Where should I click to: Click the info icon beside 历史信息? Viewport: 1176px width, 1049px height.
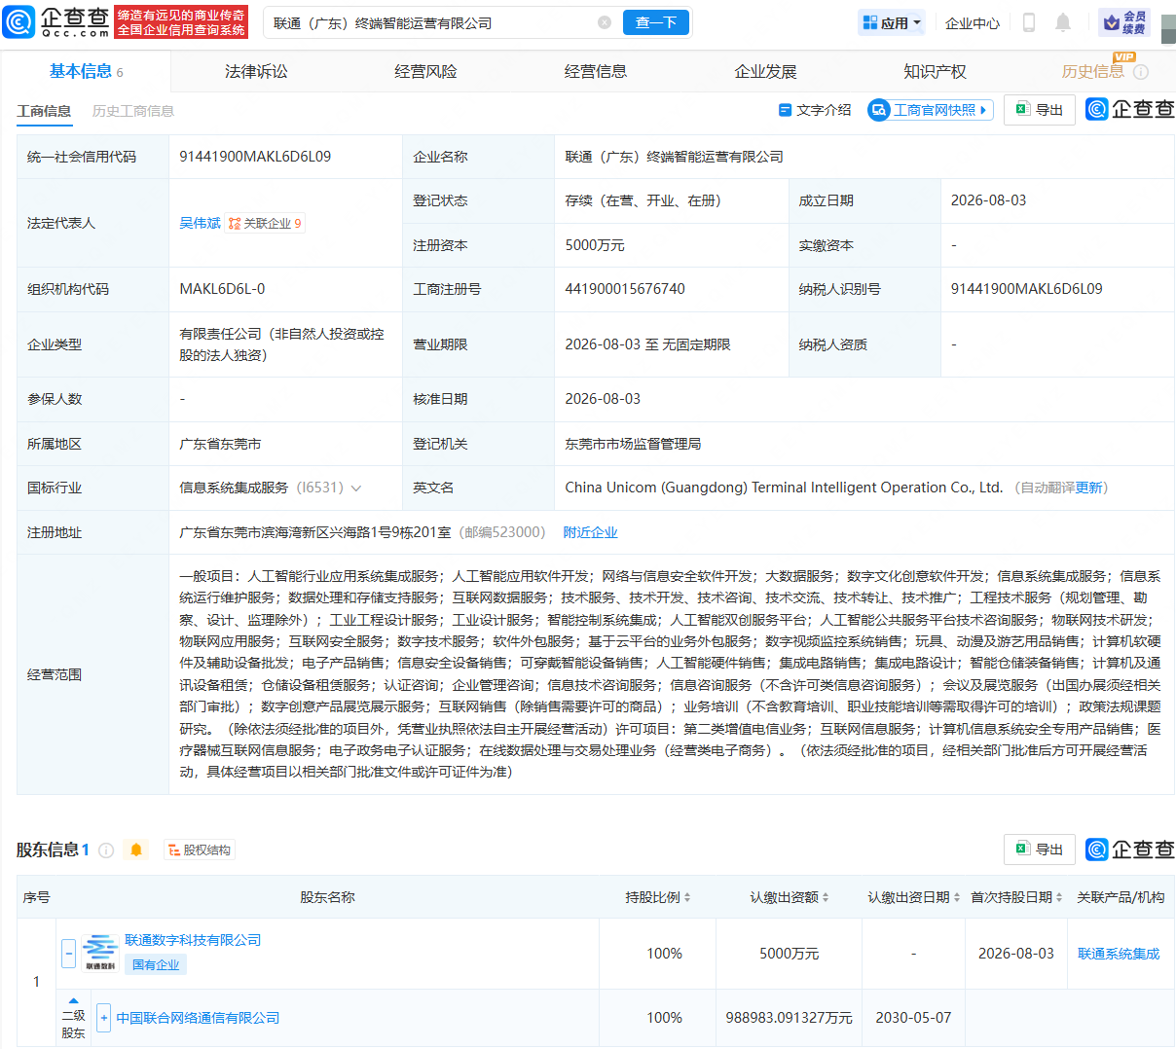1141,72
